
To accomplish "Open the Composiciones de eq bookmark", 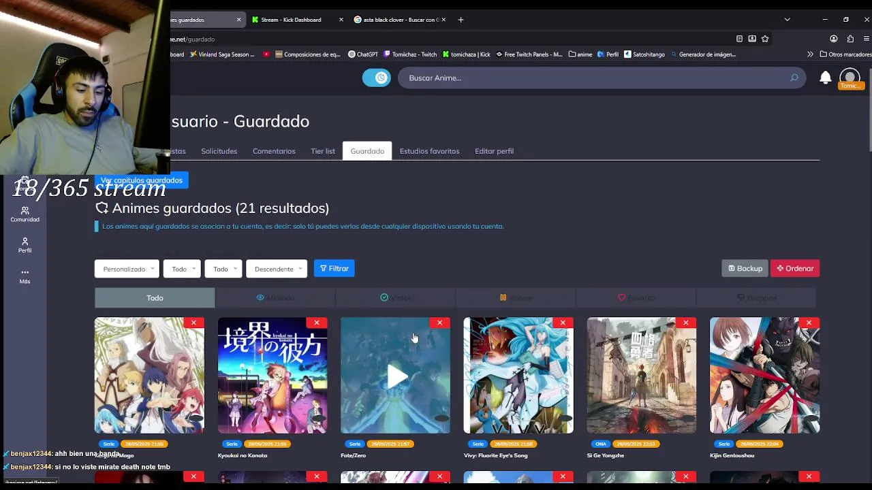I will [308, 54].
